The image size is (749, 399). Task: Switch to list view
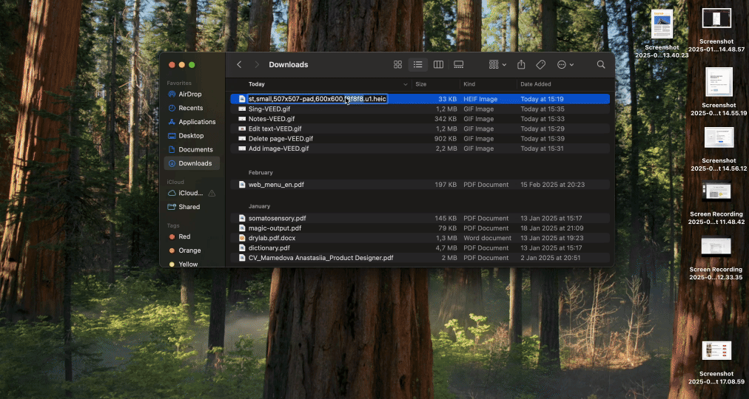418,65
